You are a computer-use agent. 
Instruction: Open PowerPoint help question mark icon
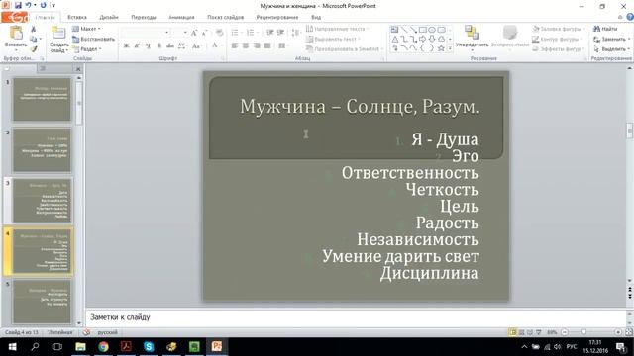coord(630,17)
